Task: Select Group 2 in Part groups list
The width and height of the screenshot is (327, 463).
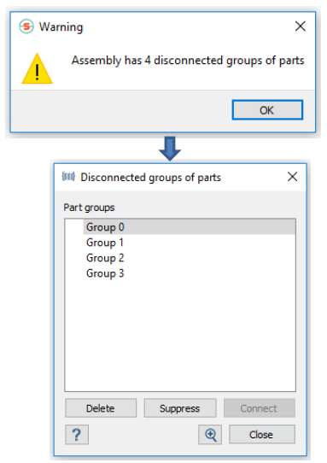Action: (x=190, y=258)
